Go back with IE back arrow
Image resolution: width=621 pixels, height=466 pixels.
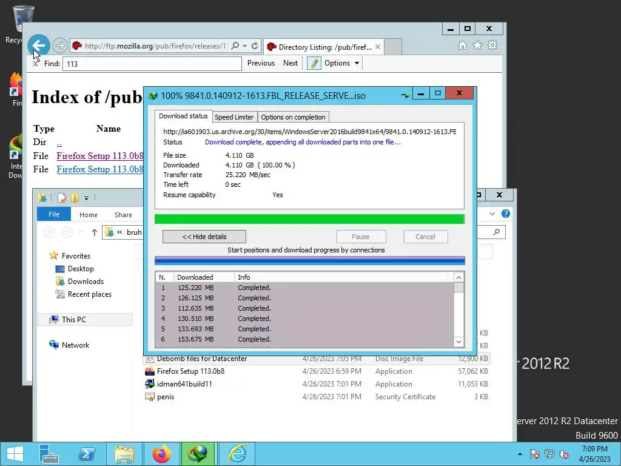[38, 46]
